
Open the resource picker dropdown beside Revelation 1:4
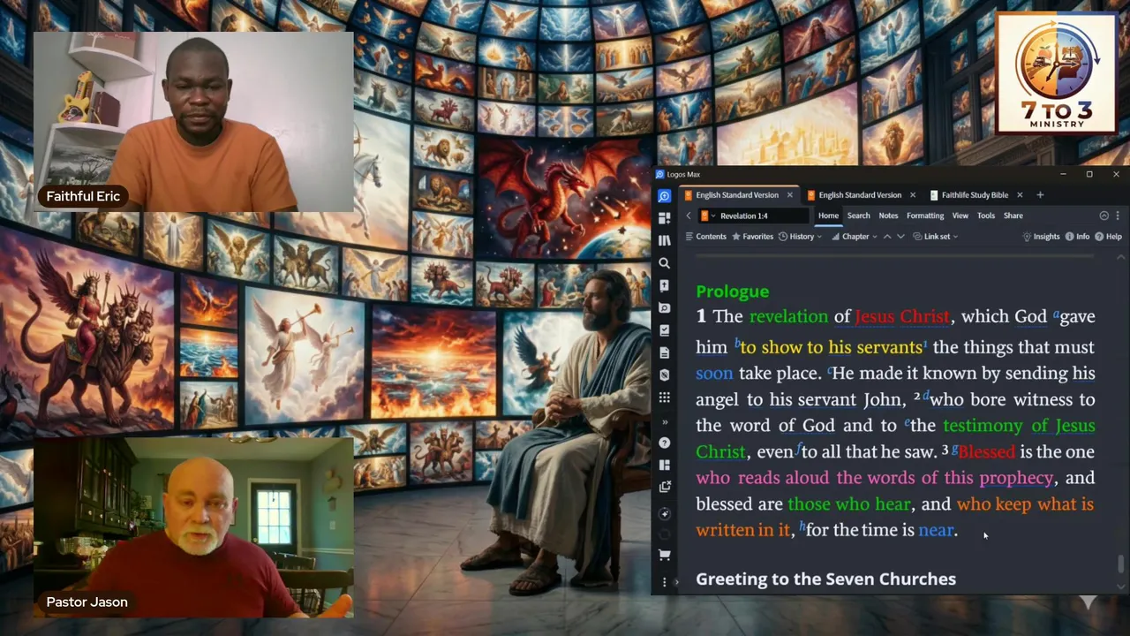pos(707,216)
